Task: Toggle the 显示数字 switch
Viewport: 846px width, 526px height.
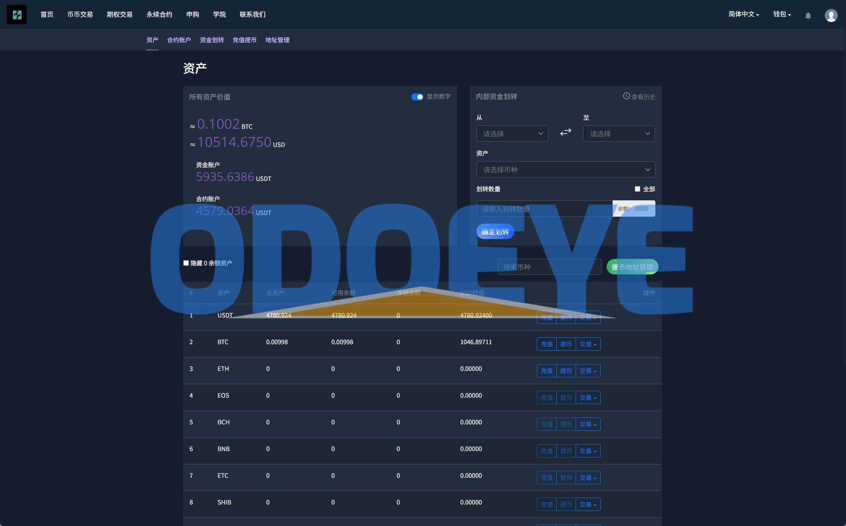Action: (417, 97)
